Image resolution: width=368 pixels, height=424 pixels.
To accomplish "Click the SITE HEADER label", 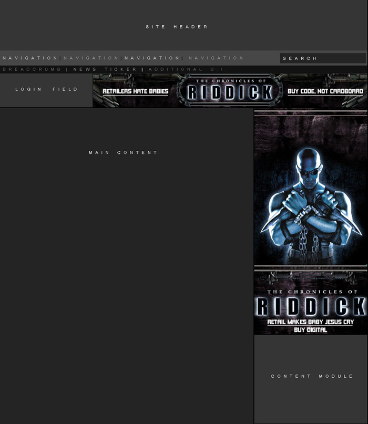I will pos(177,27).
